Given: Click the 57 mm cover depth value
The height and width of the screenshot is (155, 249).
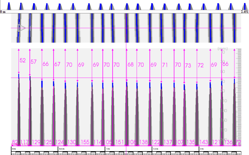Looking at the screenshot, I should pyautogui.click(x=34, y=62).
